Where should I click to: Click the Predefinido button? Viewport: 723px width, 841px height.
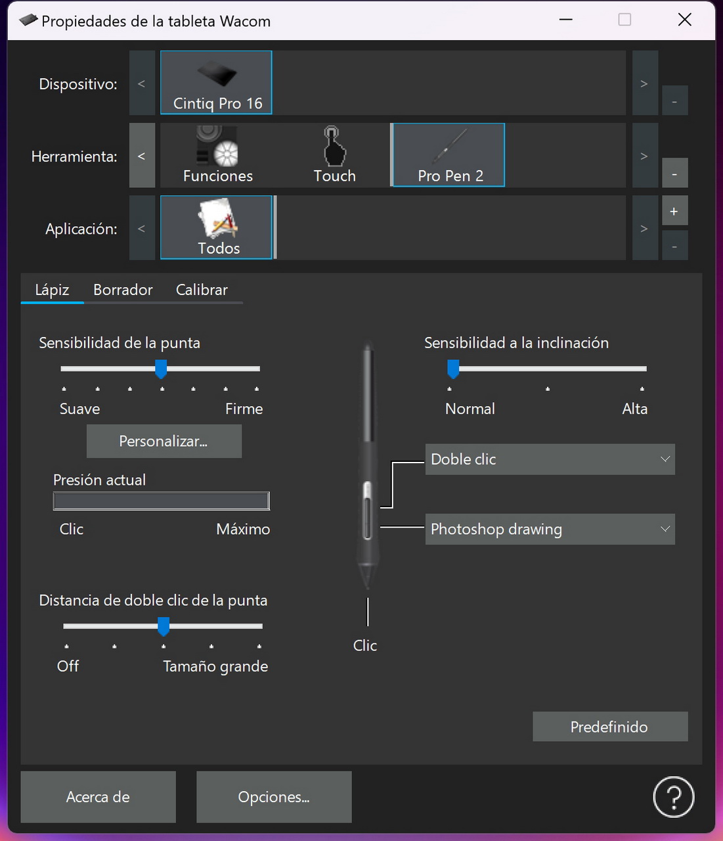[609, 727]
